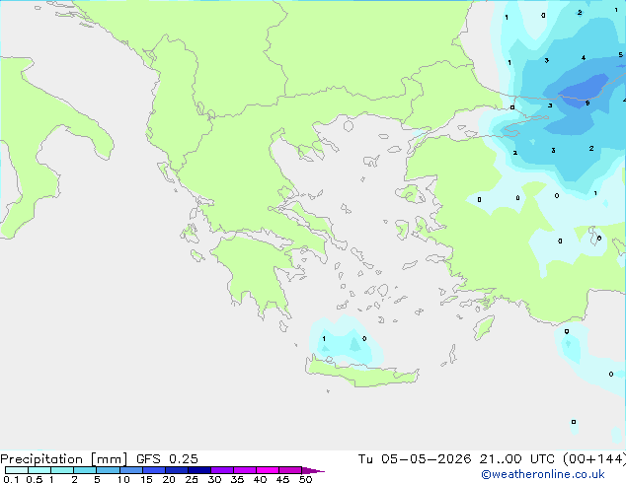This screenshot has width=626, height=483.
Task: Select the 40–45 mm magenta legend swatch
Action: pos(268,470)
